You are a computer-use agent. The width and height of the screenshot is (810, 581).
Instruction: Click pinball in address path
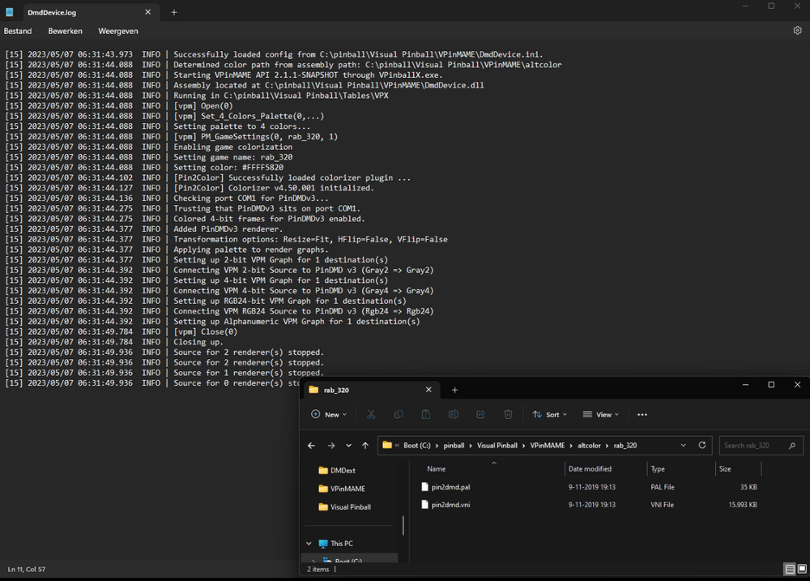454,446
